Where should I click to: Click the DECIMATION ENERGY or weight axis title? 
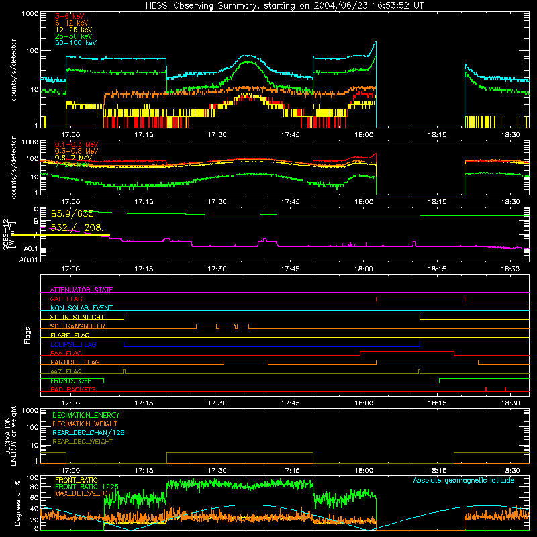10,436
